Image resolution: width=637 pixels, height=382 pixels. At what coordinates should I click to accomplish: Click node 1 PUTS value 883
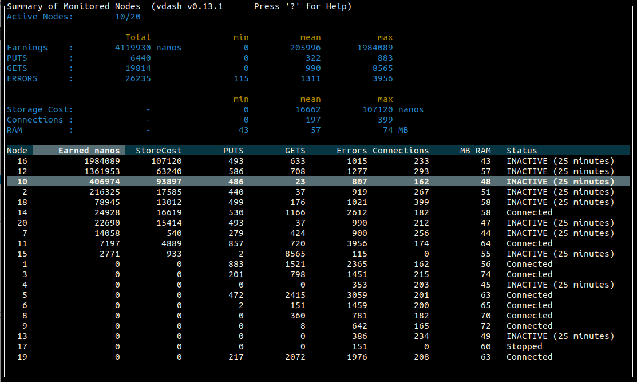click(x=236, y=264)
